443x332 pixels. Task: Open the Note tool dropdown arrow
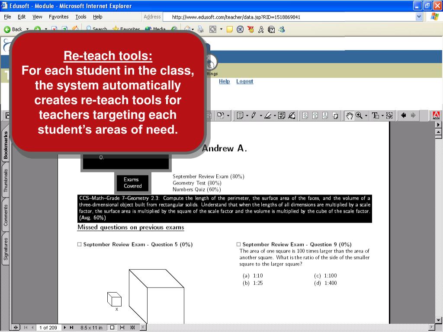coord(247,115)
